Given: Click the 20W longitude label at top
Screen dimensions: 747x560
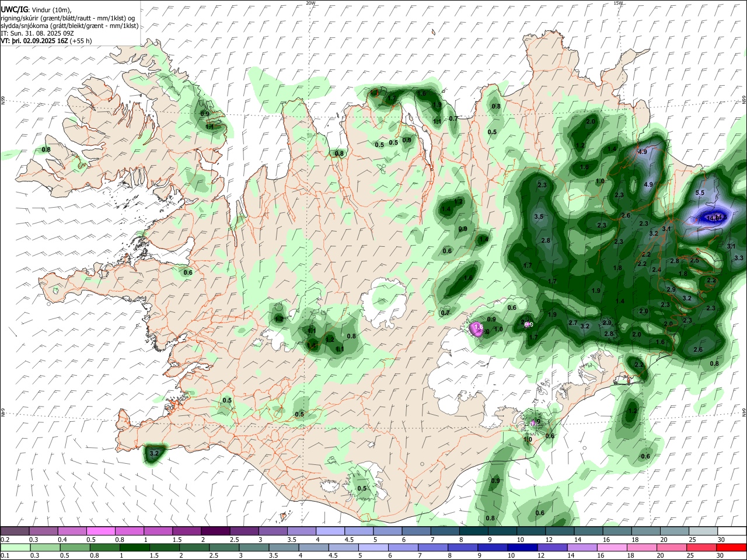Looking at the screenshot, I should (310, 3).
